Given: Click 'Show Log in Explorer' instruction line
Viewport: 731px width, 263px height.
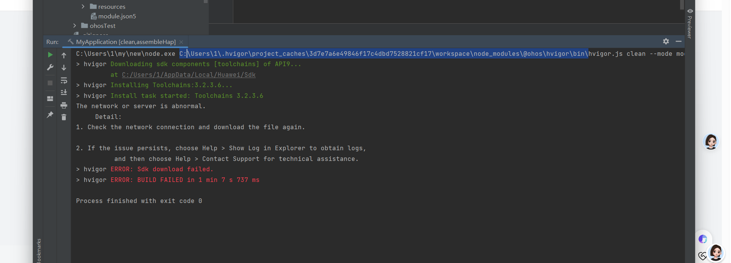Looking at the screenshot, I should tap(221, 148).
